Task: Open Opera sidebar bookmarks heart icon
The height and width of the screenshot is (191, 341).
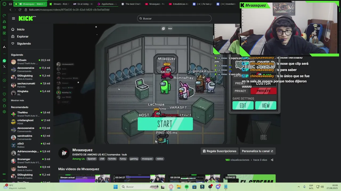Action: (4, 94)
